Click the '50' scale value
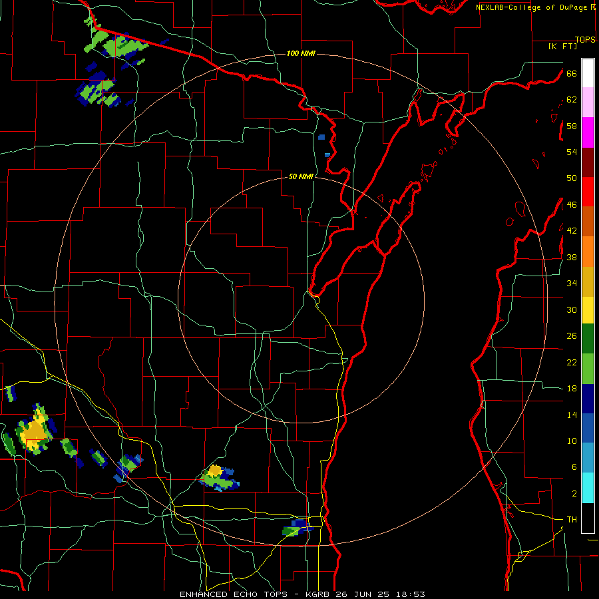599x599 pixels. pos(572,178)
